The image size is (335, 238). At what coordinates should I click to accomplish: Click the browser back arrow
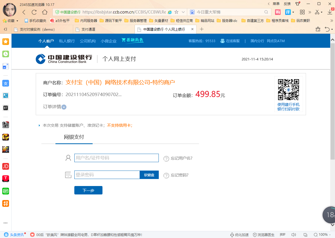point(24,12)
